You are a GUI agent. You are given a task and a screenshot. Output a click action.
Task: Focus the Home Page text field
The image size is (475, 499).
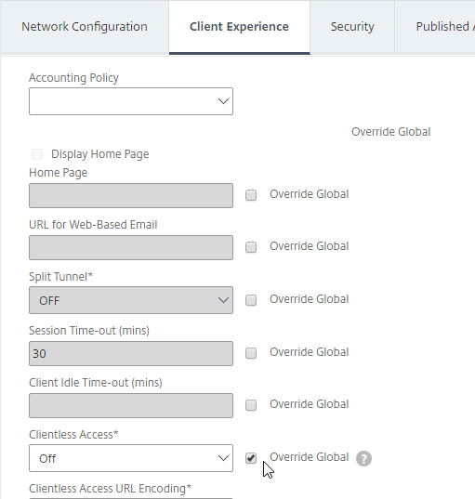[131, 195]
